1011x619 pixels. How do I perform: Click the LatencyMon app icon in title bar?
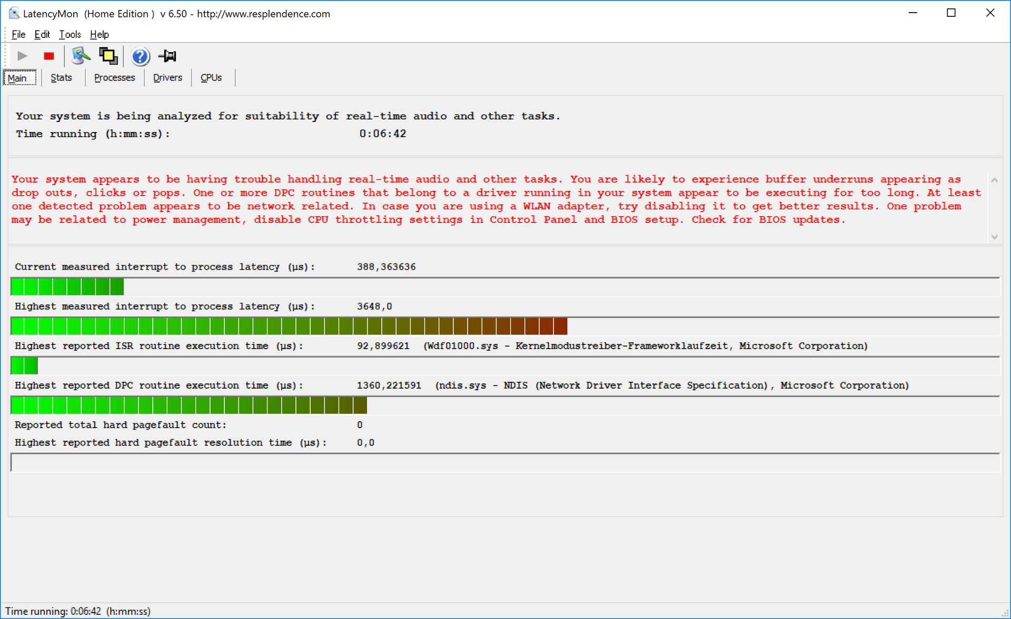pos(14,14)
